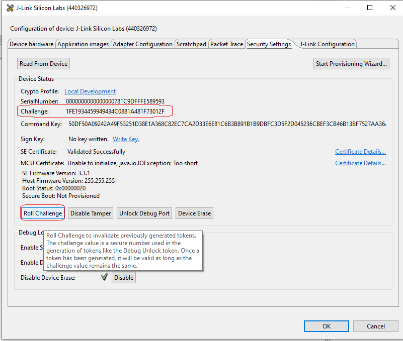403x341 pixels.
Task: Open MCU Certificate Details link
Action: (360, 163)
